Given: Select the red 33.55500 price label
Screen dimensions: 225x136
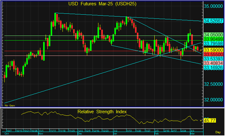Looking at the screenshot, I should [213, 54].
